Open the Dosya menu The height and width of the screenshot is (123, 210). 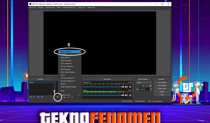(x=33, y=8)
